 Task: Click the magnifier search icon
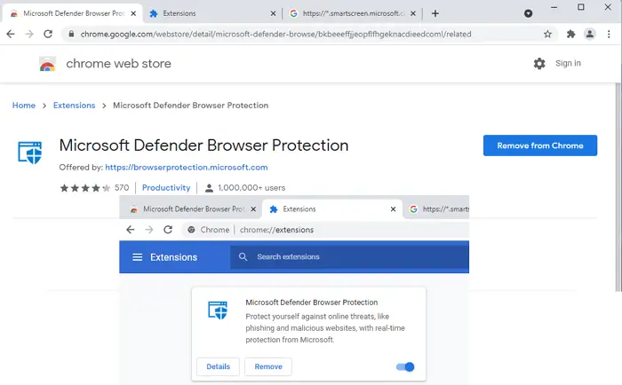(x=243, y=257)
